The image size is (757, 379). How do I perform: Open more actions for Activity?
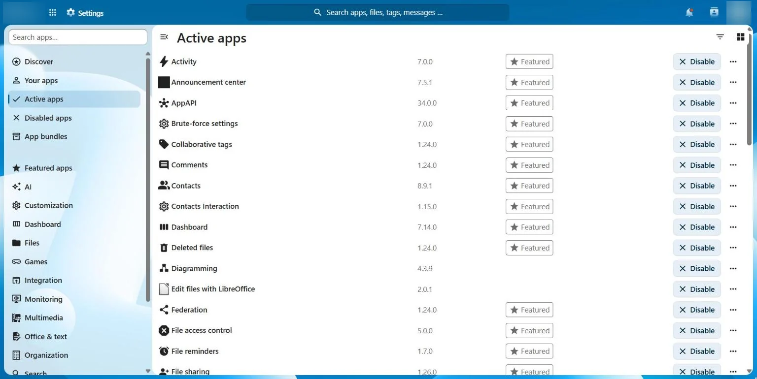[x=733, y=62]
